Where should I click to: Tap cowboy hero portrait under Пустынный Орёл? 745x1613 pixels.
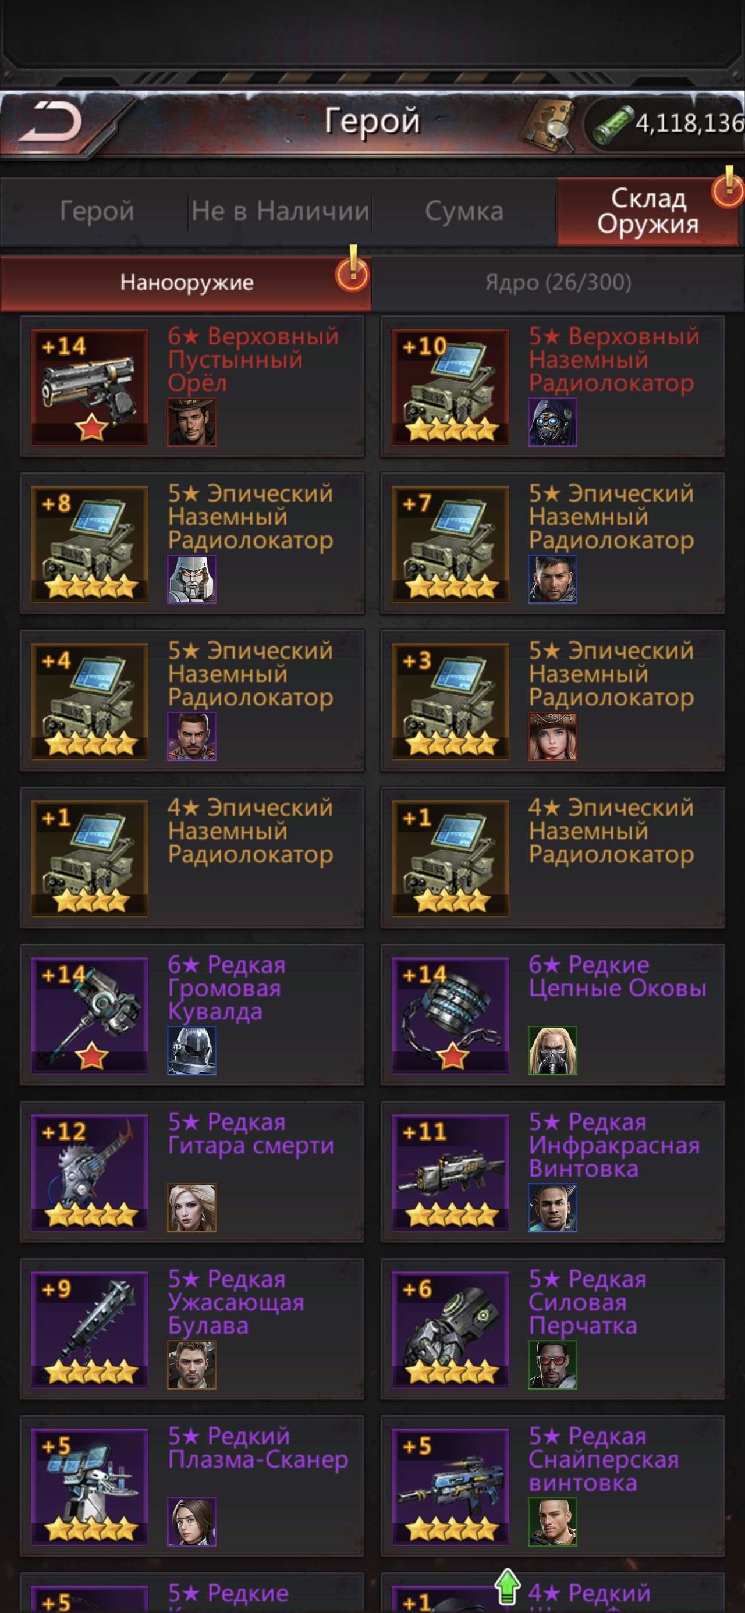191,422
